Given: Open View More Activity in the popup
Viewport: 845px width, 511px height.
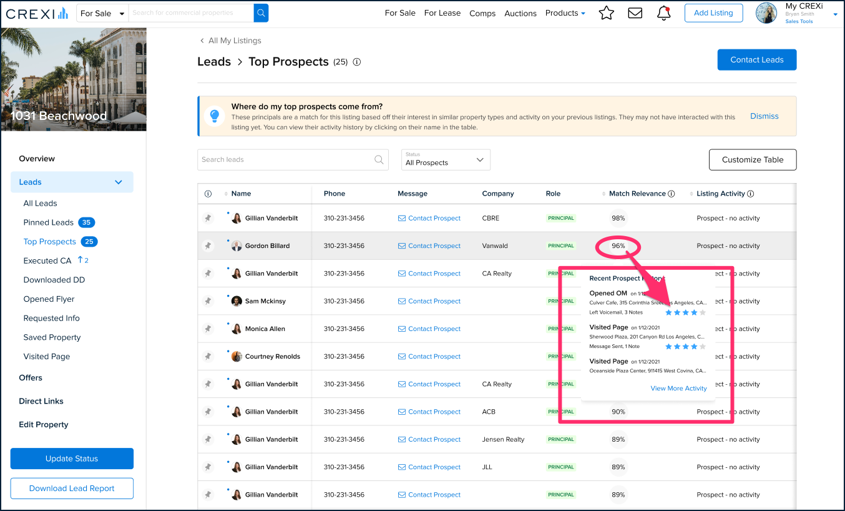Looking at the screenshot, I should point(678,388).
